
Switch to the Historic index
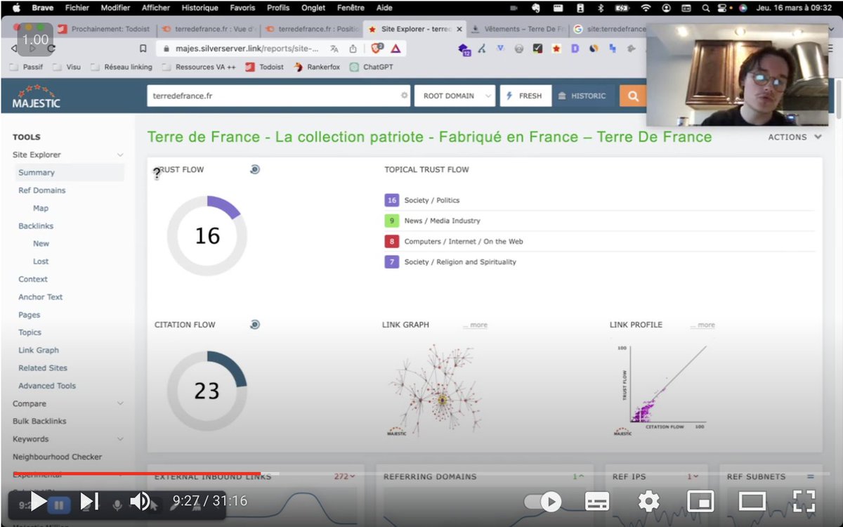[x=583, y=96]
